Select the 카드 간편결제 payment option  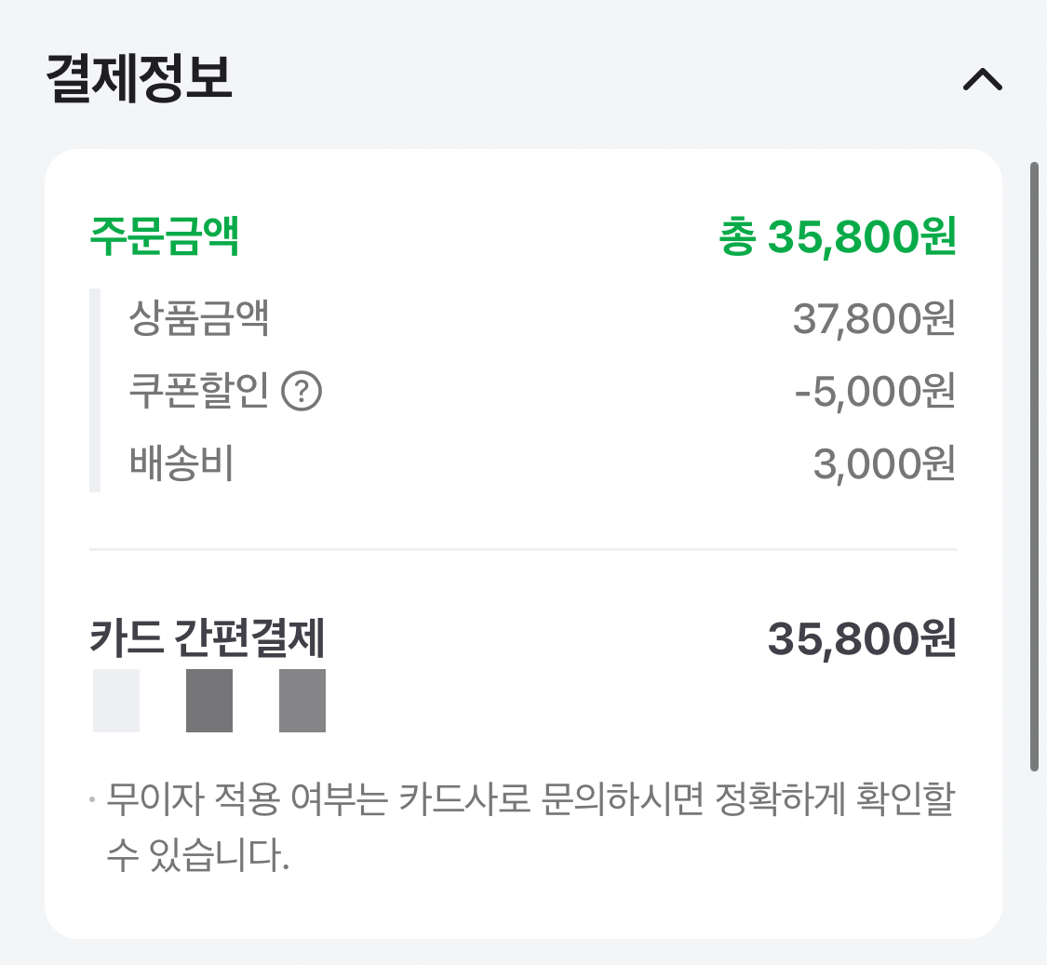click(x=207, y=638)
